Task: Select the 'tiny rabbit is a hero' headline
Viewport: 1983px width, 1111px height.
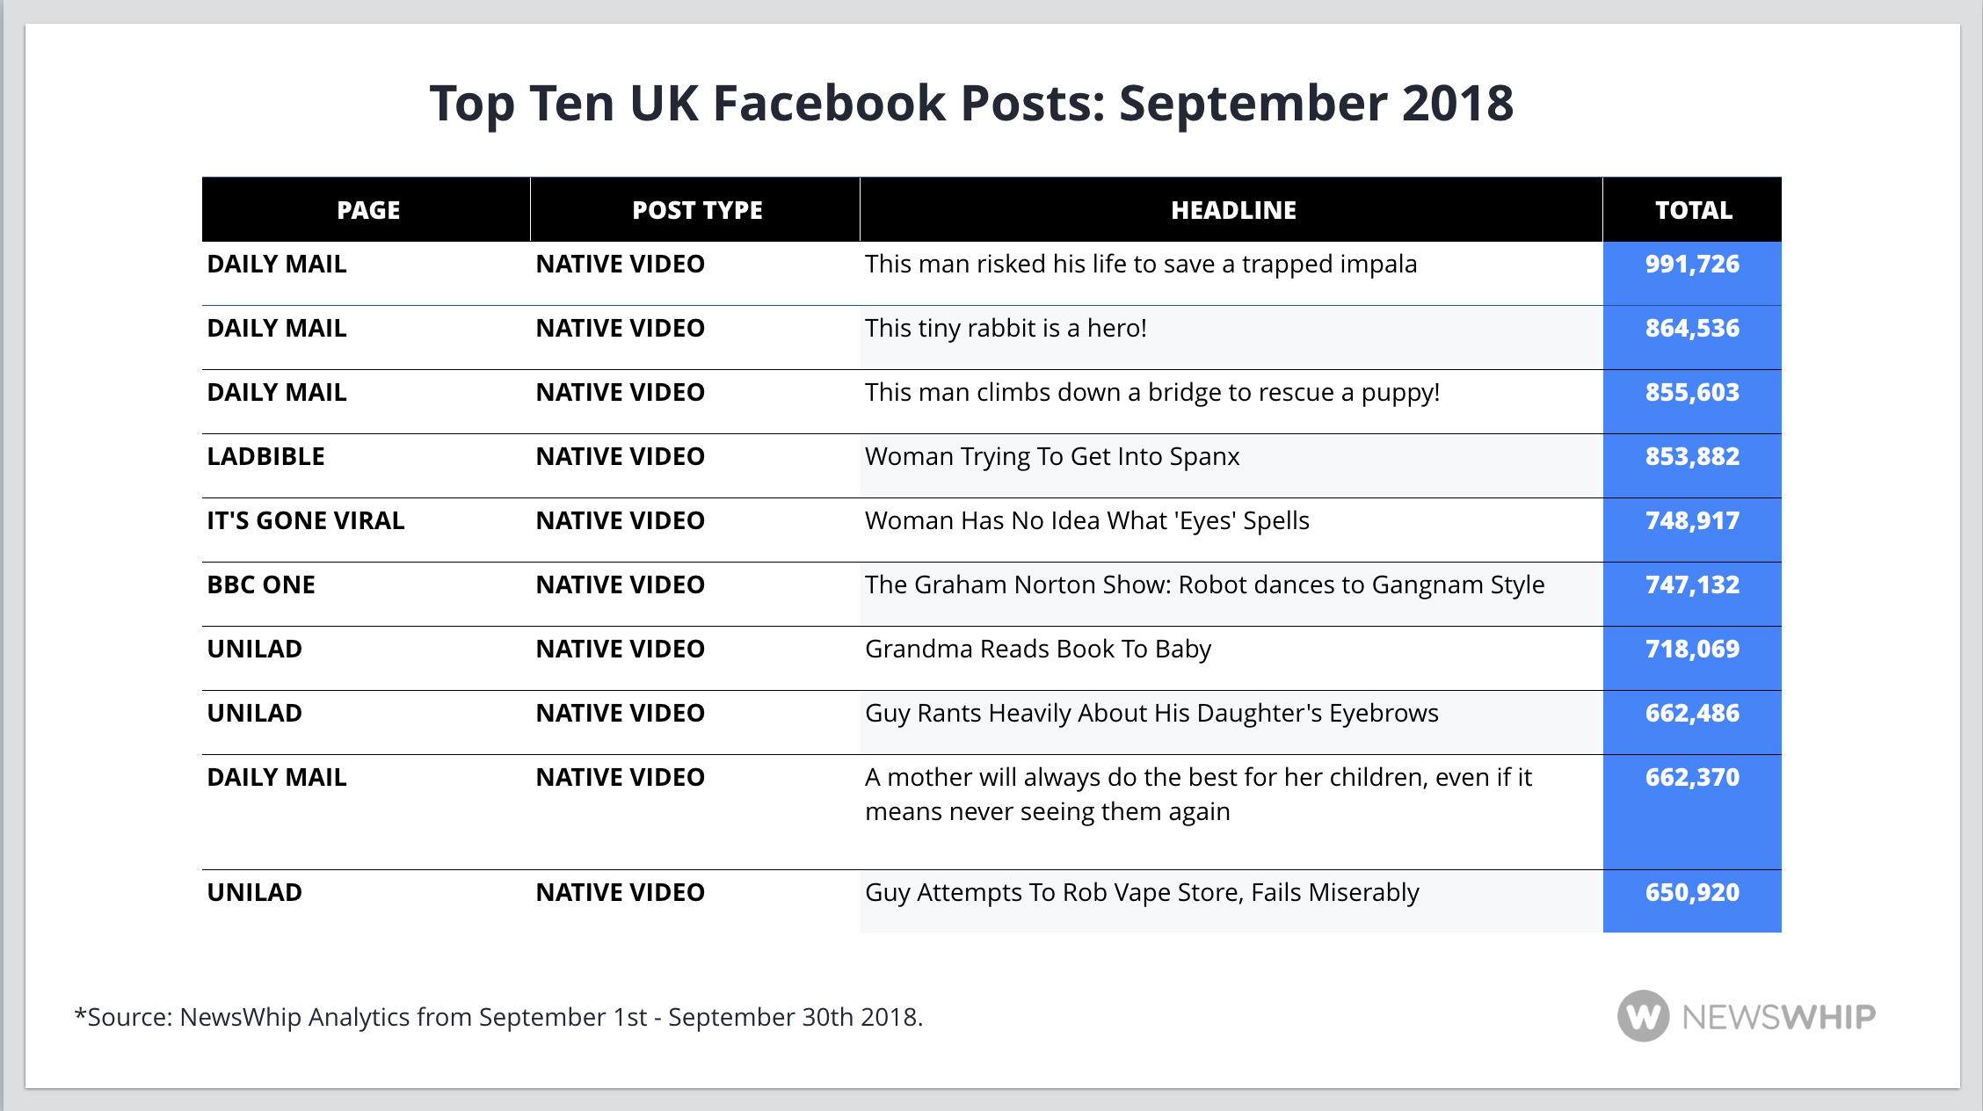Action: [1005, 328]
